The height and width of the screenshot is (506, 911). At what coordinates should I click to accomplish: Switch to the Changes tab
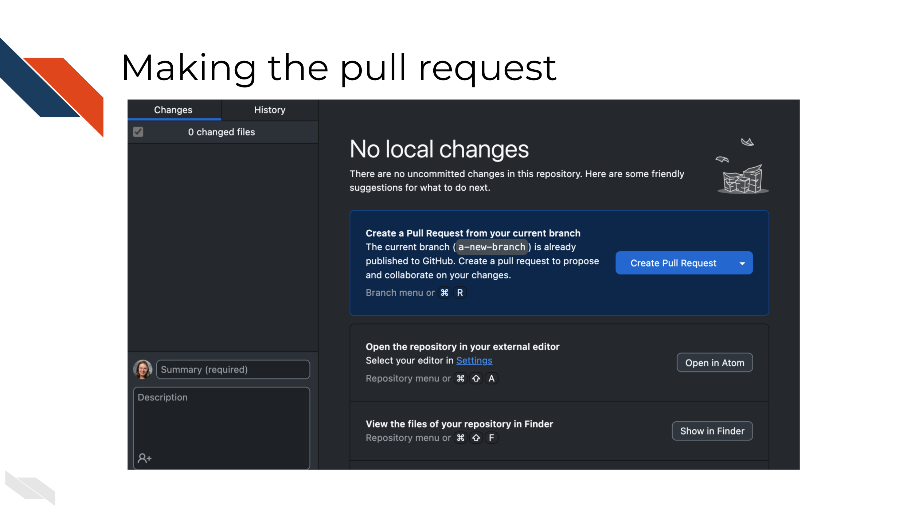pos(174,110)
